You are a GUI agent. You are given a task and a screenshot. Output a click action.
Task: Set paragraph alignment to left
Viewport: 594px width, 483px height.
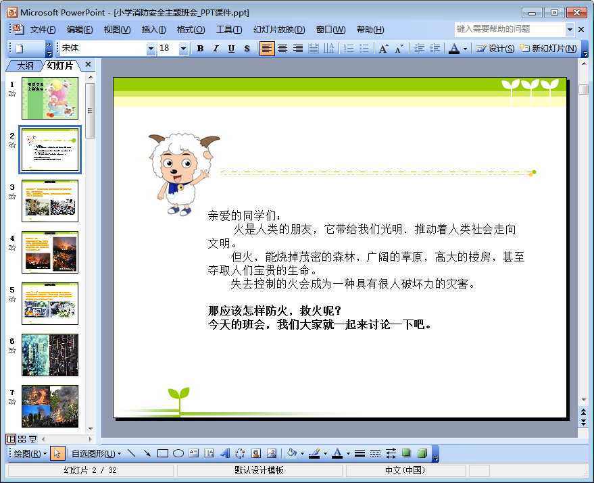click(x=267, y=49)
